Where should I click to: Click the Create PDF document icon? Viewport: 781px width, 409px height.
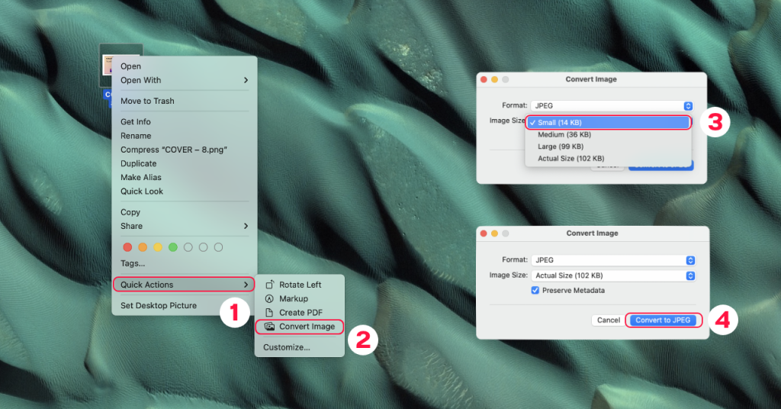(269, 312)
